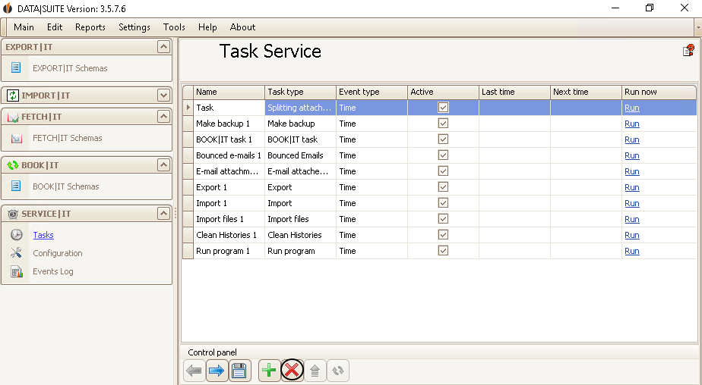Screen dimensions: 702x385
Task: Toggle Active for Run program 1
Action: click(x=443, y=251)
